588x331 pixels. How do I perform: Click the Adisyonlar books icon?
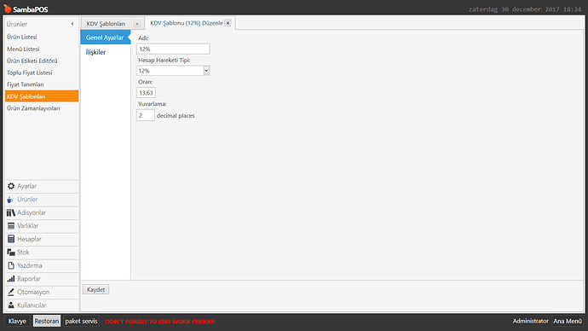click(11, 212)
